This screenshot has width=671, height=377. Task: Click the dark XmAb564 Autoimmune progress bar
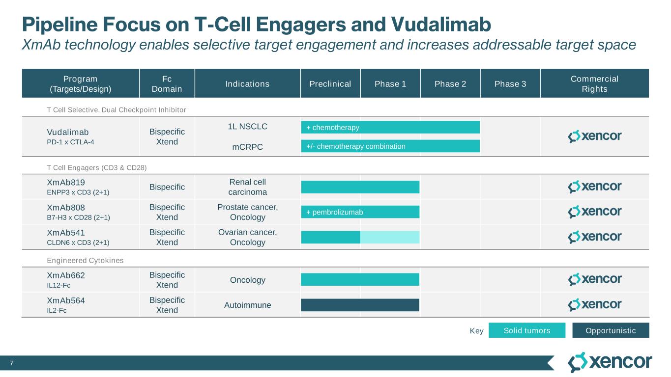pyautogui.click(x=360, y=305)
